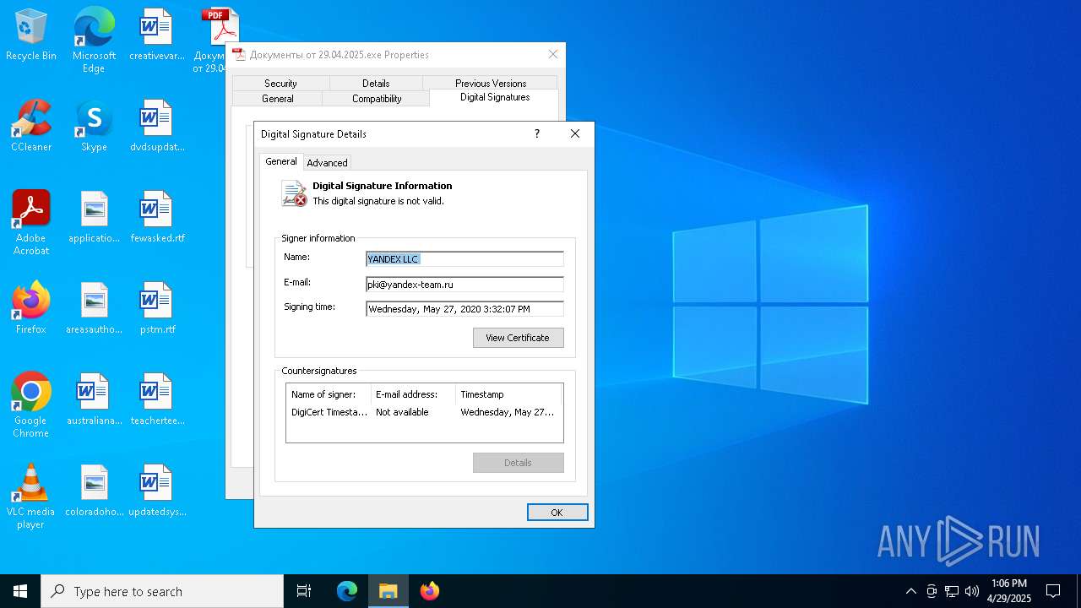Click the View Certificate button
This screenshot has height=608, width=1081.
point(518,338)
